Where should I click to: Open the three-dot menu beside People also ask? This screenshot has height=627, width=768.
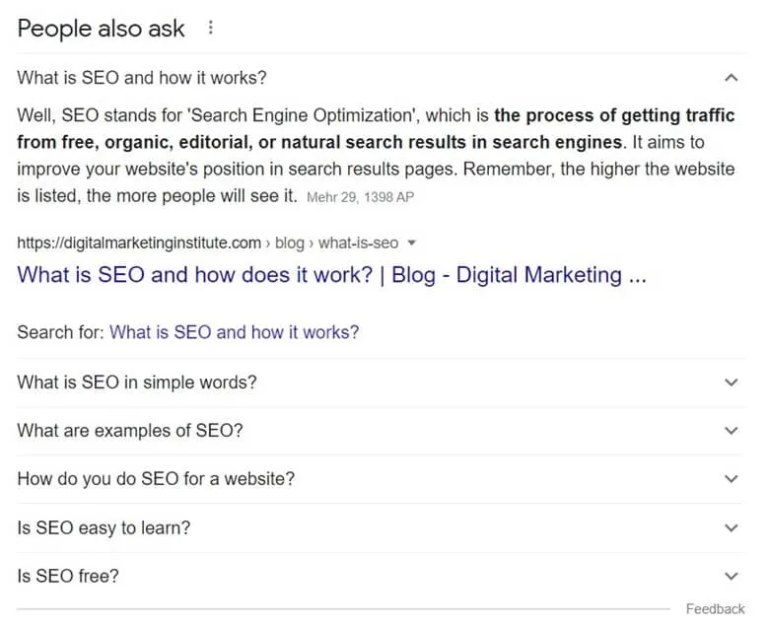click(211, 28)
